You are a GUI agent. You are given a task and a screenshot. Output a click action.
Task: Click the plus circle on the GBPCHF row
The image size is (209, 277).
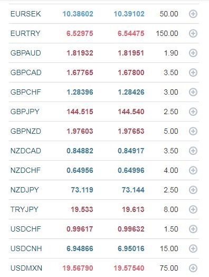point(193,92)
